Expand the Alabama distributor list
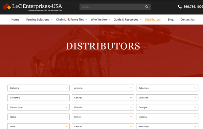Viewport: 203px width, 129px height. 39,88
